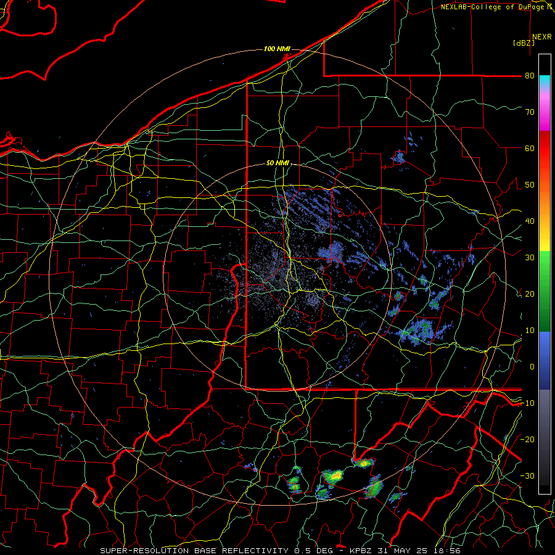Click the 18:56 timestamp in the caption

448,551
